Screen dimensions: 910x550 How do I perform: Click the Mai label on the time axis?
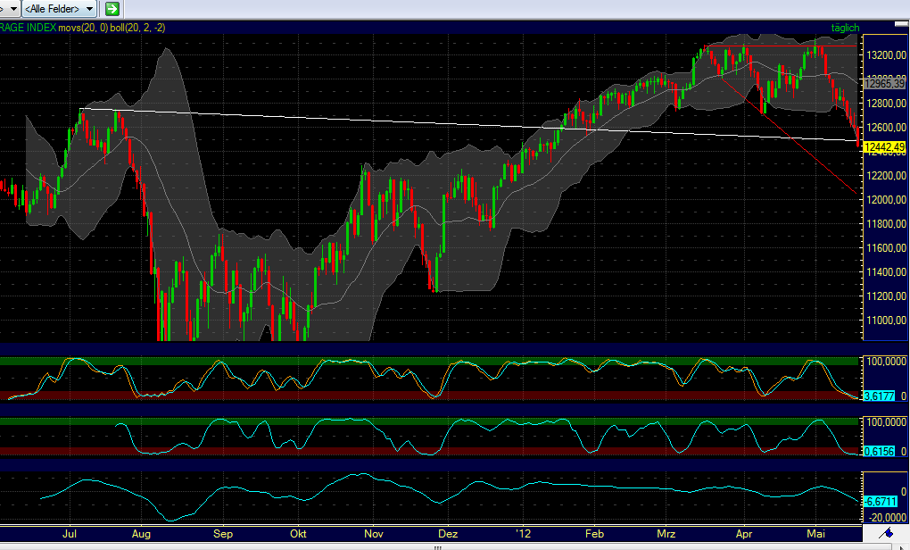[x=815, y=534]
